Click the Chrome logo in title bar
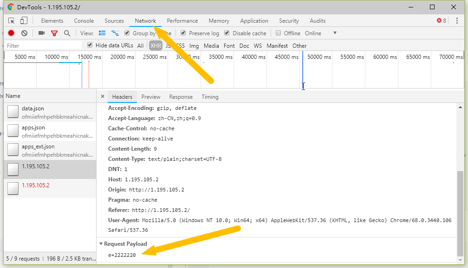The height and width of the screenshot is (268, 468). pos(11,7)
